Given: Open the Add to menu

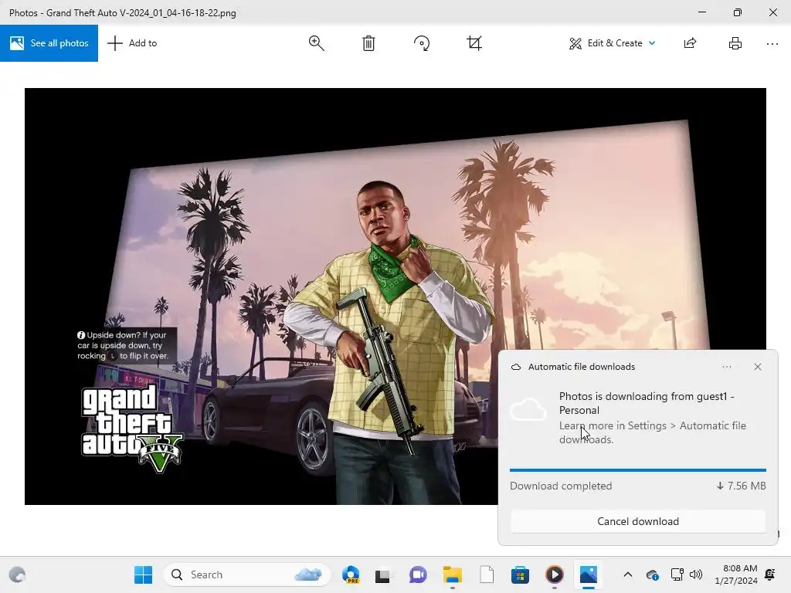Looking at the screenshot, I should point(133,43).
